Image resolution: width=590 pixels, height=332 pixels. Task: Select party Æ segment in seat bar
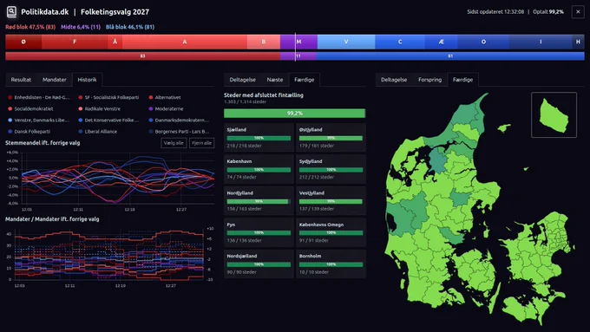441,42
